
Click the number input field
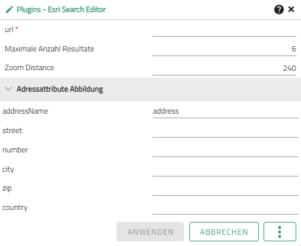click(225, 150)
